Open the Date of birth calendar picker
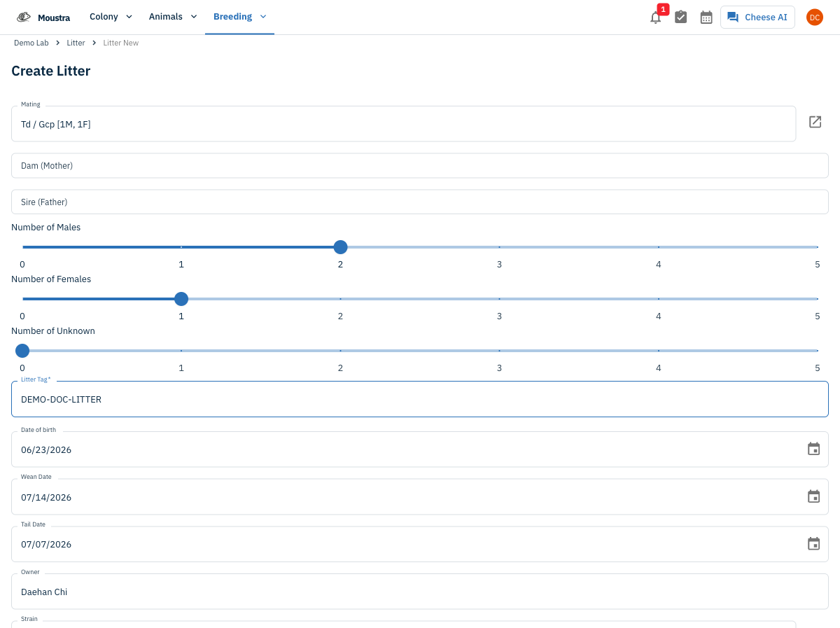This screenshot has height=628, width=840. pyautogui.click(x=813, y=449)
